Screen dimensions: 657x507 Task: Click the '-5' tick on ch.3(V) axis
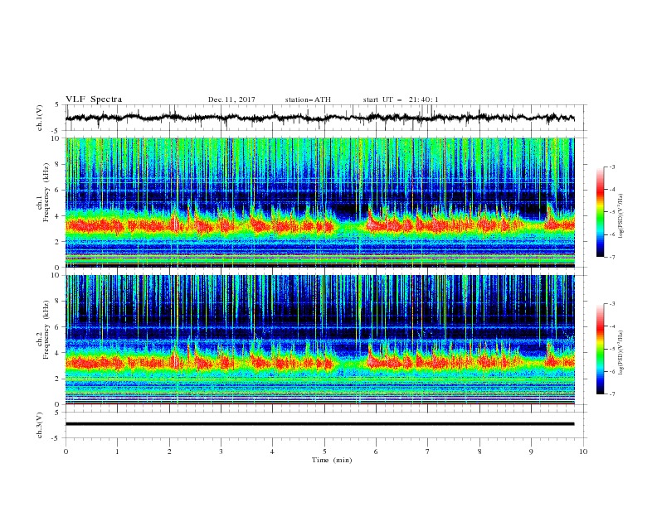tap(56, 438)
